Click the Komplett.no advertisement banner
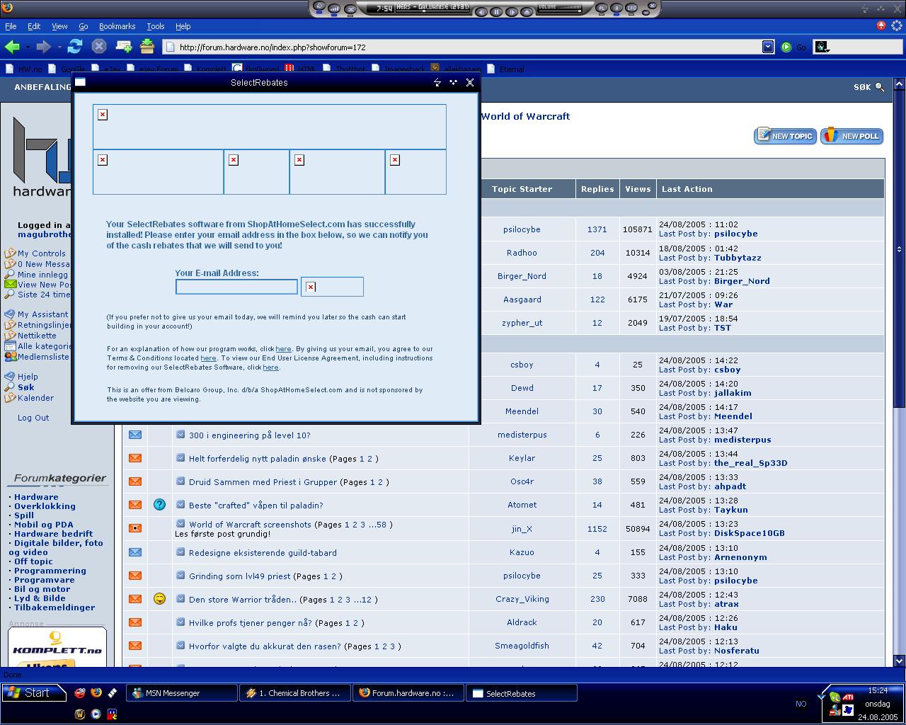 click(57, 648)
